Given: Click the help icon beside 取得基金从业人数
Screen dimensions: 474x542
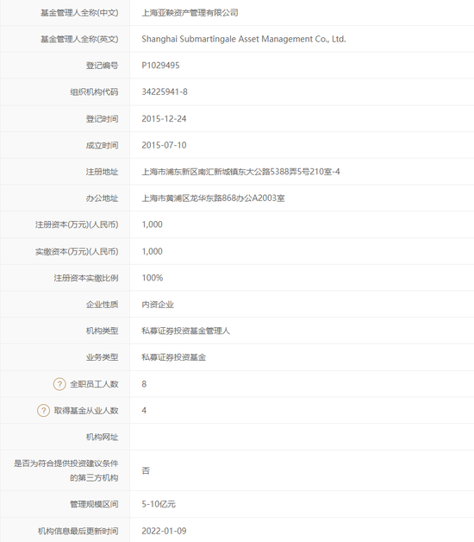Looking at the screenshot, I should pos(43,411).
